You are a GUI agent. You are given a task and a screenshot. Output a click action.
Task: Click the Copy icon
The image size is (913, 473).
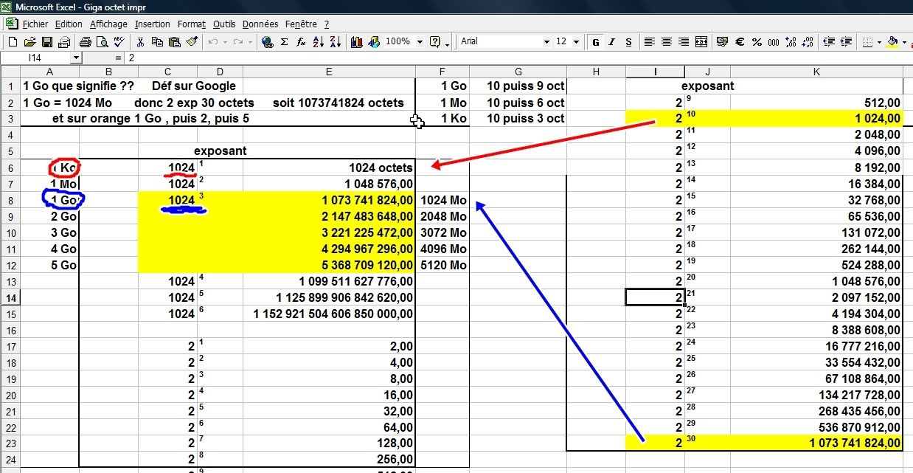157,42
